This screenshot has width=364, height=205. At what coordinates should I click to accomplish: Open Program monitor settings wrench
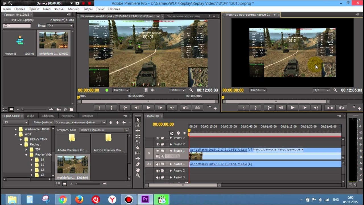[x=335, y=90]
